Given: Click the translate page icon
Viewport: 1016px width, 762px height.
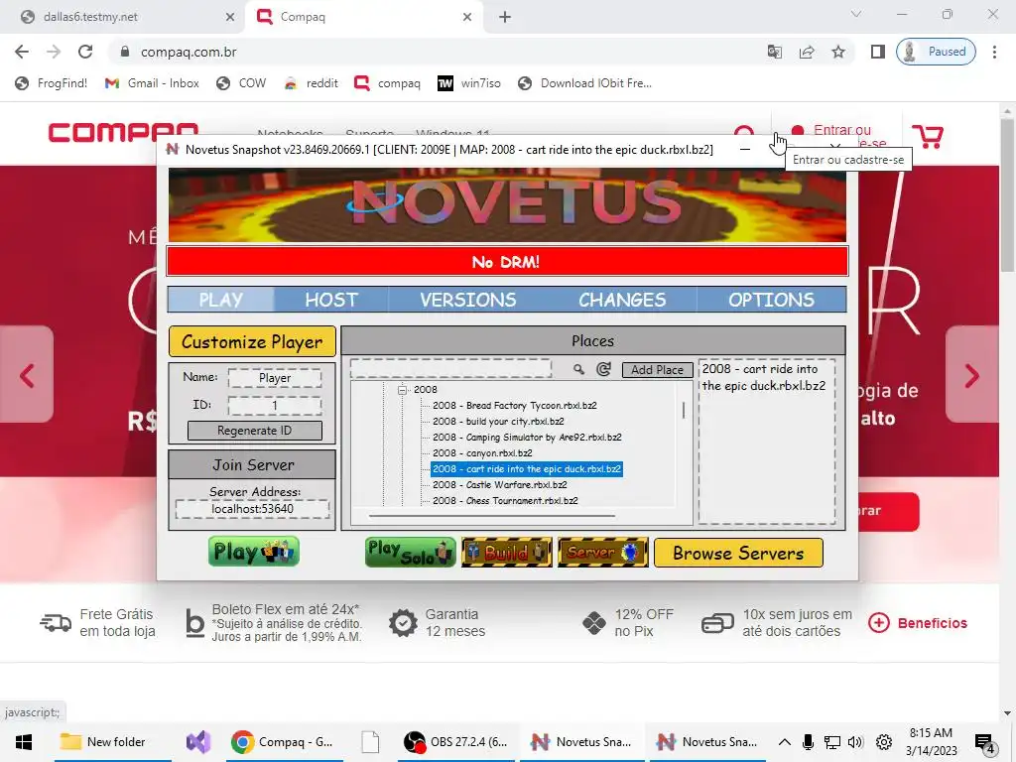Looking at the screenshot, I should (x=774, y=52).
